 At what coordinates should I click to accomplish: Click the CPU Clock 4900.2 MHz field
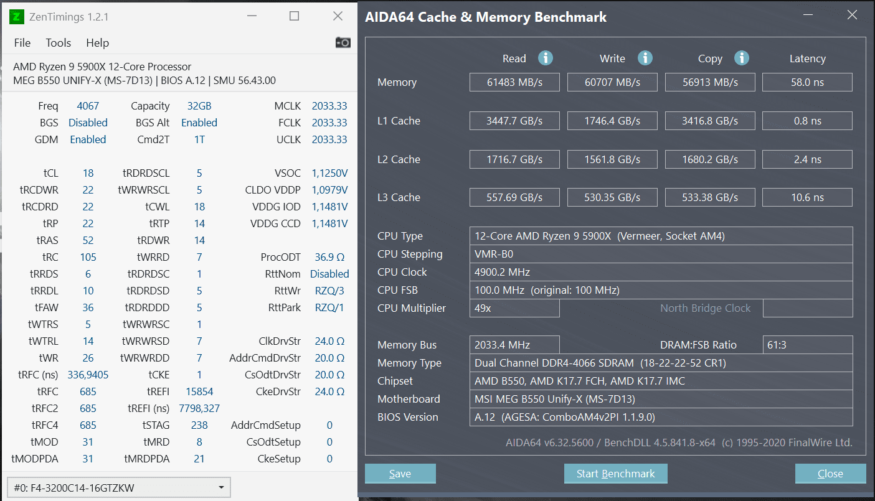click(x=661, y=272)
